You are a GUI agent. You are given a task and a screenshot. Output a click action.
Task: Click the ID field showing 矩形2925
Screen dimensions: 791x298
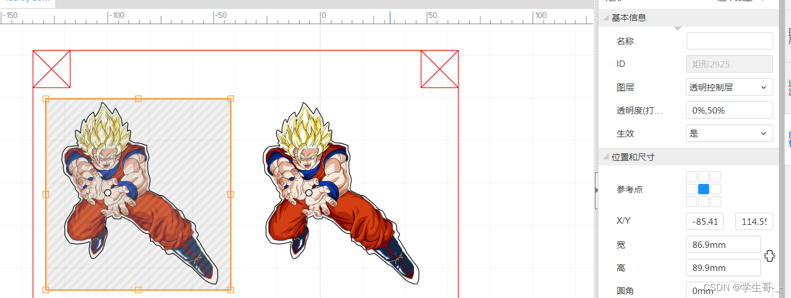click(729, 64)
